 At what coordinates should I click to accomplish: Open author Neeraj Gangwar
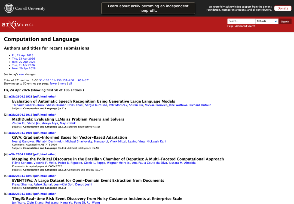[23, 141]
